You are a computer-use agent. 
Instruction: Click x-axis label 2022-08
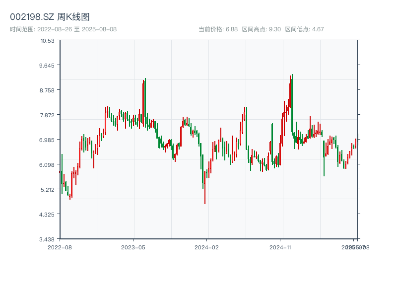click(x=60, y=247)
